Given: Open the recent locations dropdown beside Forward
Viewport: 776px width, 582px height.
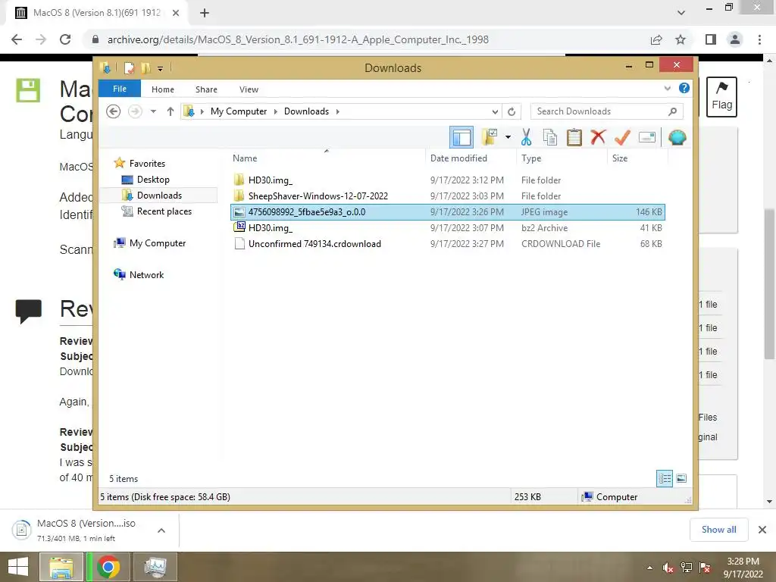Looking at the screenshot, I should point(153,111).
